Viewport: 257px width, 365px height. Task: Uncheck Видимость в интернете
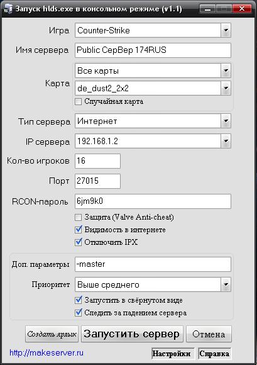[x=79, y=230]
